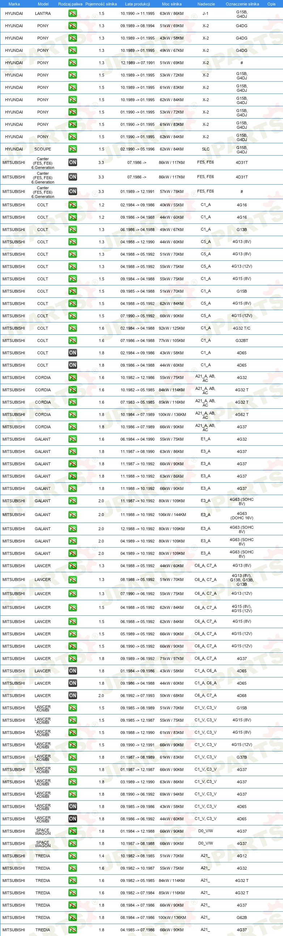
Task: Click the diesel ON icon for LANCER 4D68 row
Action: tap(73, 696)
